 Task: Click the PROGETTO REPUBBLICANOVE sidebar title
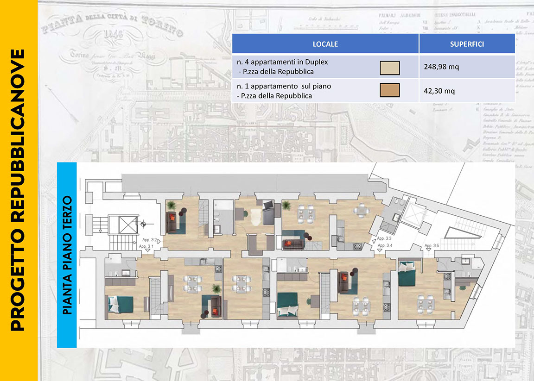click(x=18, y=190)
